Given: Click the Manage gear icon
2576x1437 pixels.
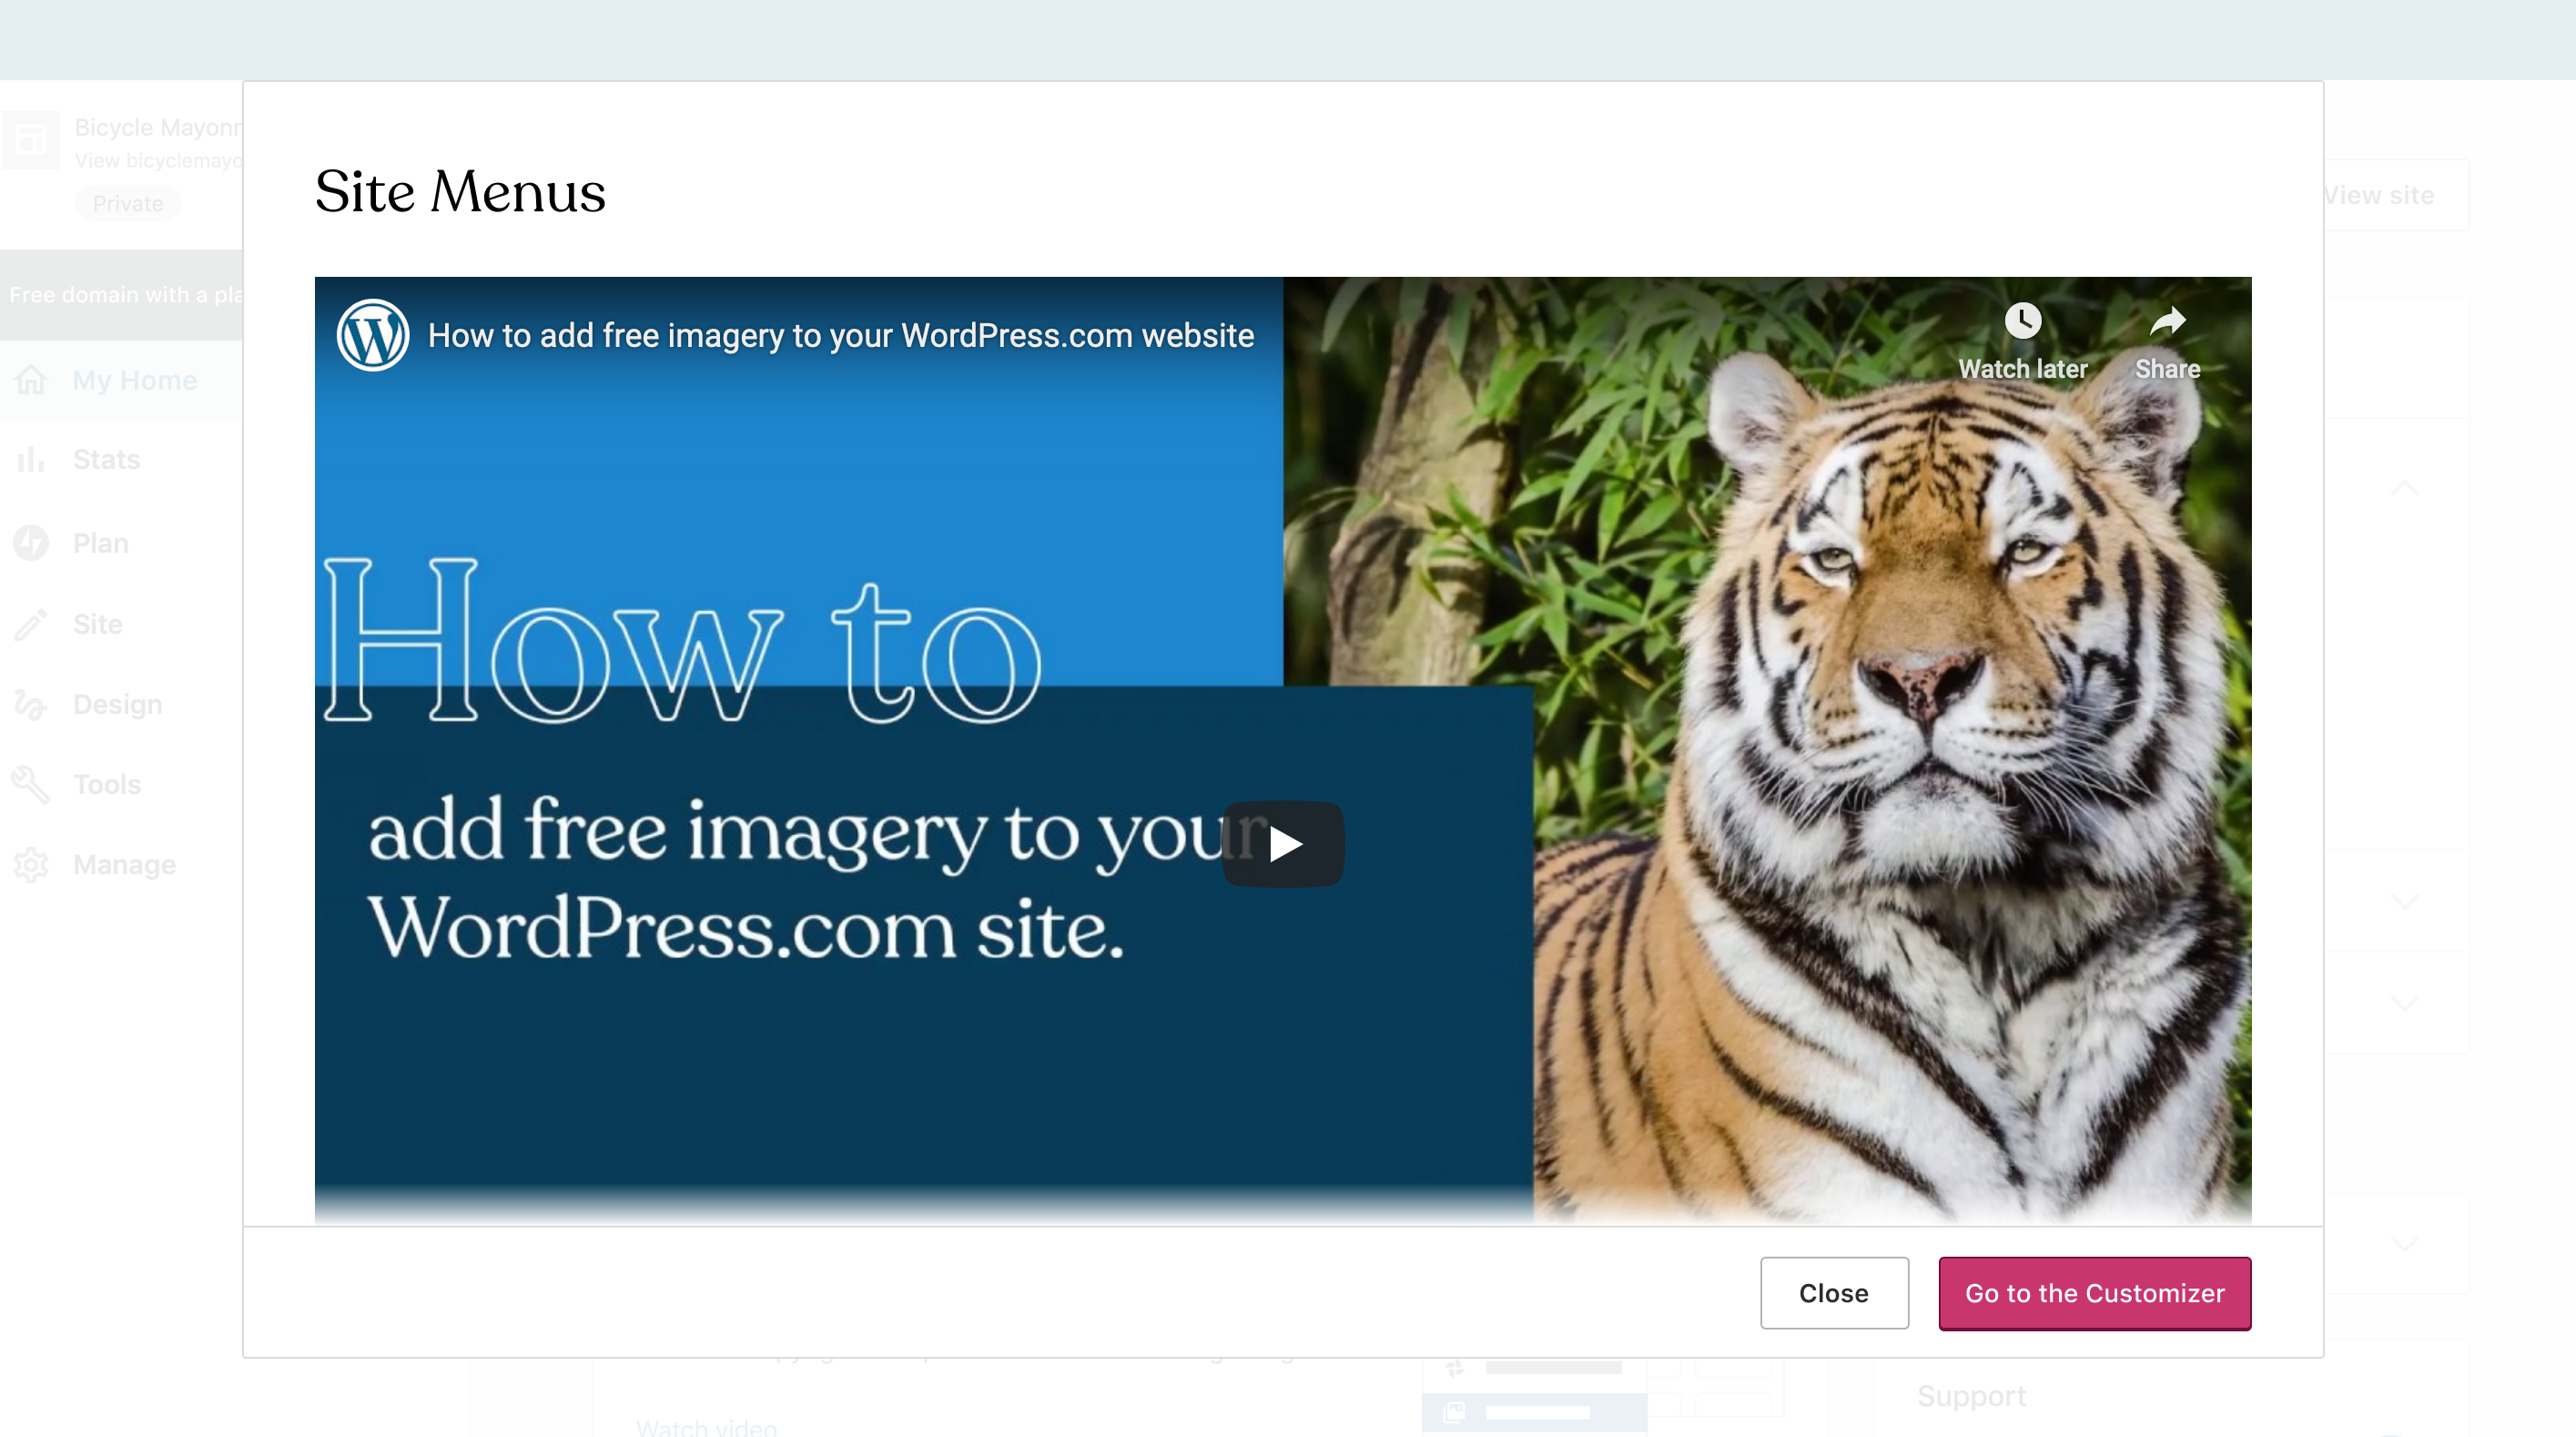Looking at the screenshot, I should pos(31,864).
